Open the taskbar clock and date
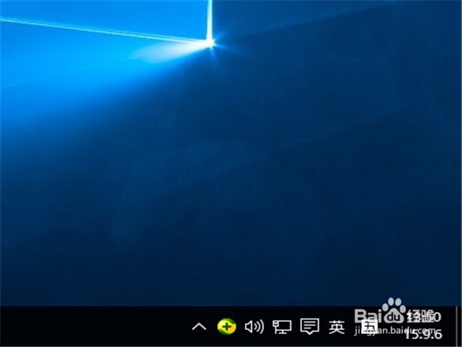The image size is (462, 347). [423, 326]
